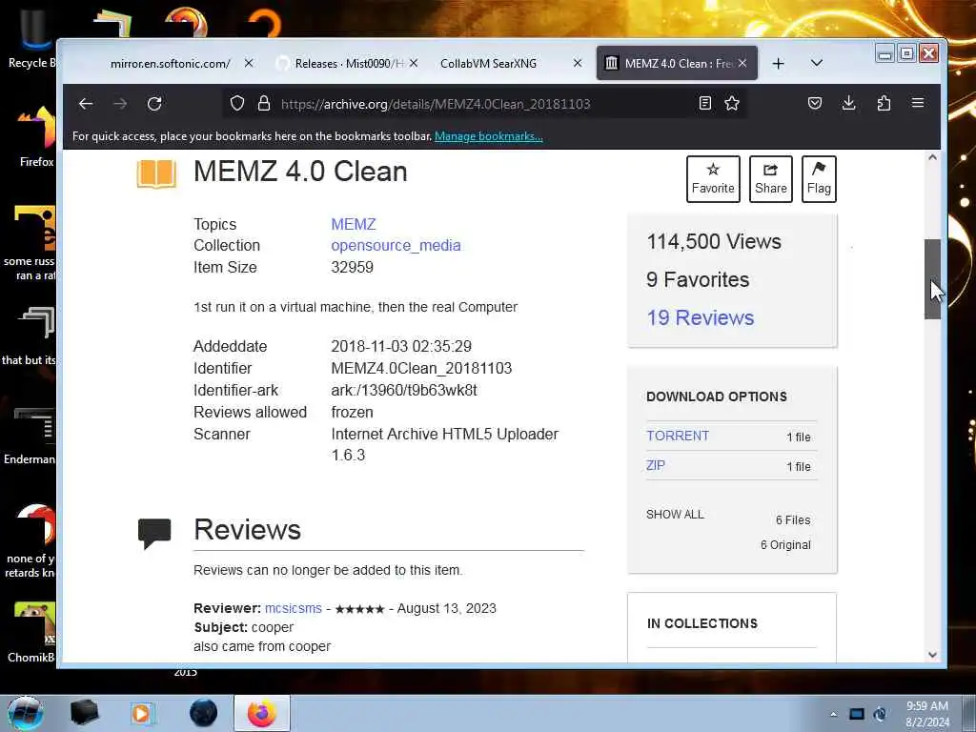Click the identifier text MEMZ4.0Clean_20181103

pos(421,368)
